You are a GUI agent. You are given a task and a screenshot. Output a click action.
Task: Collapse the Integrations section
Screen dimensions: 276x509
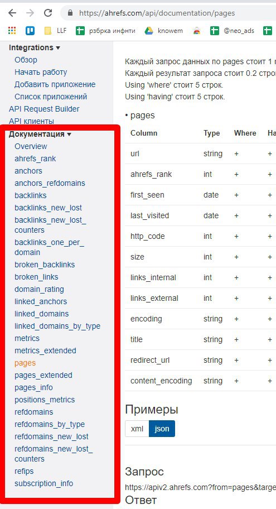coord(35,47)
